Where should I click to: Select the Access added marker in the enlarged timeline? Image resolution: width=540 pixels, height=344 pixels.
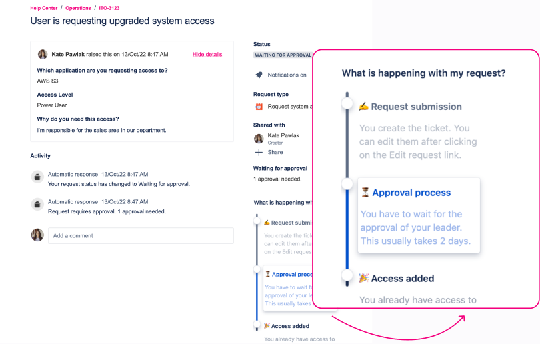point(346,275)
